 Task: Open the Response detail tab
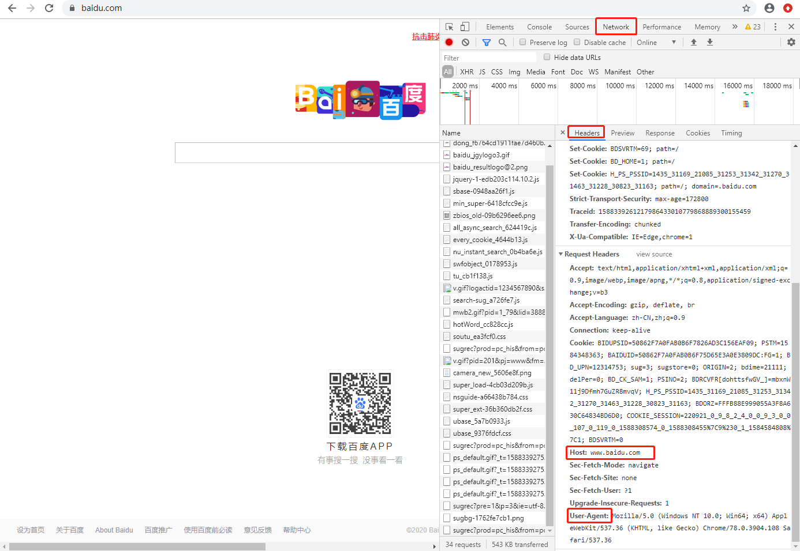tap(660, 133)
